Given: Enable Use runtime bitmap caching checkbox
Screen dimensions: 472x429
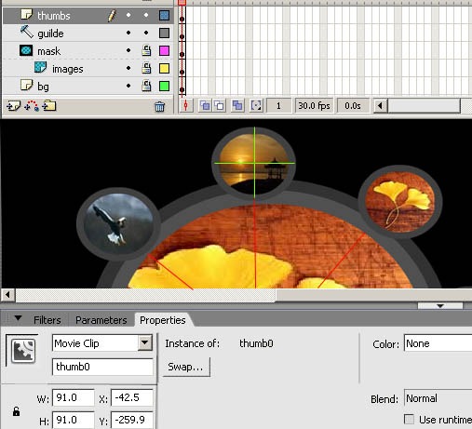Looking at the screenshot, I should [x=410, y=420].
